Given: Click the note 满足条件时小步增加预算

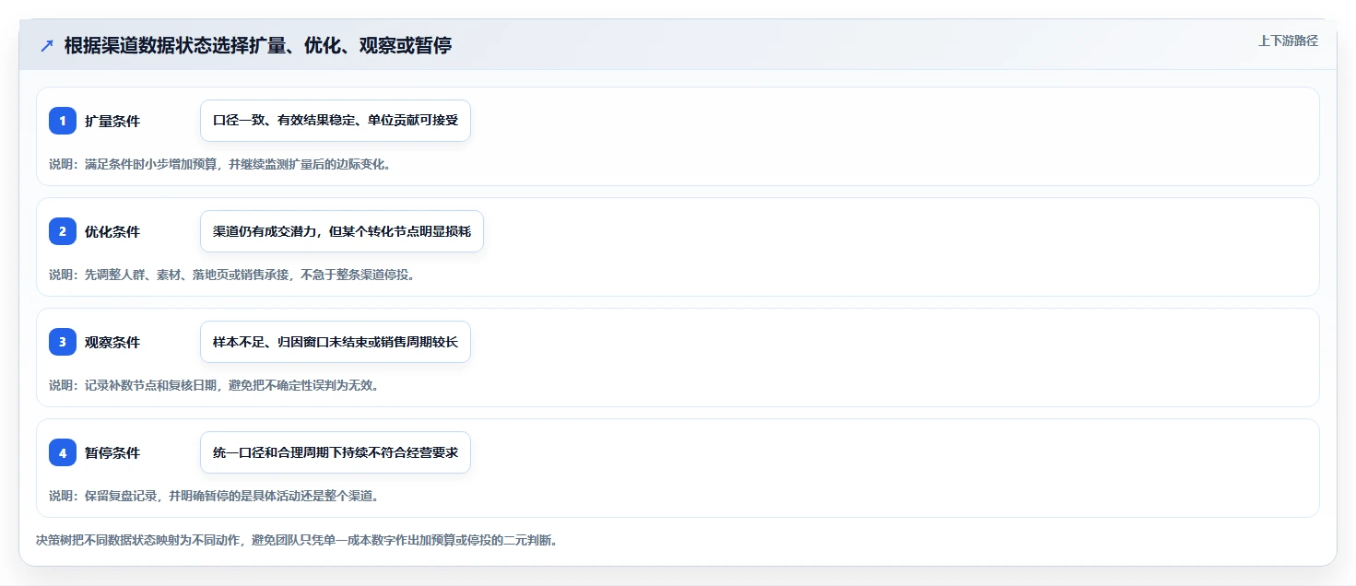Looking at the screenshot, I should tap(219, 164).
